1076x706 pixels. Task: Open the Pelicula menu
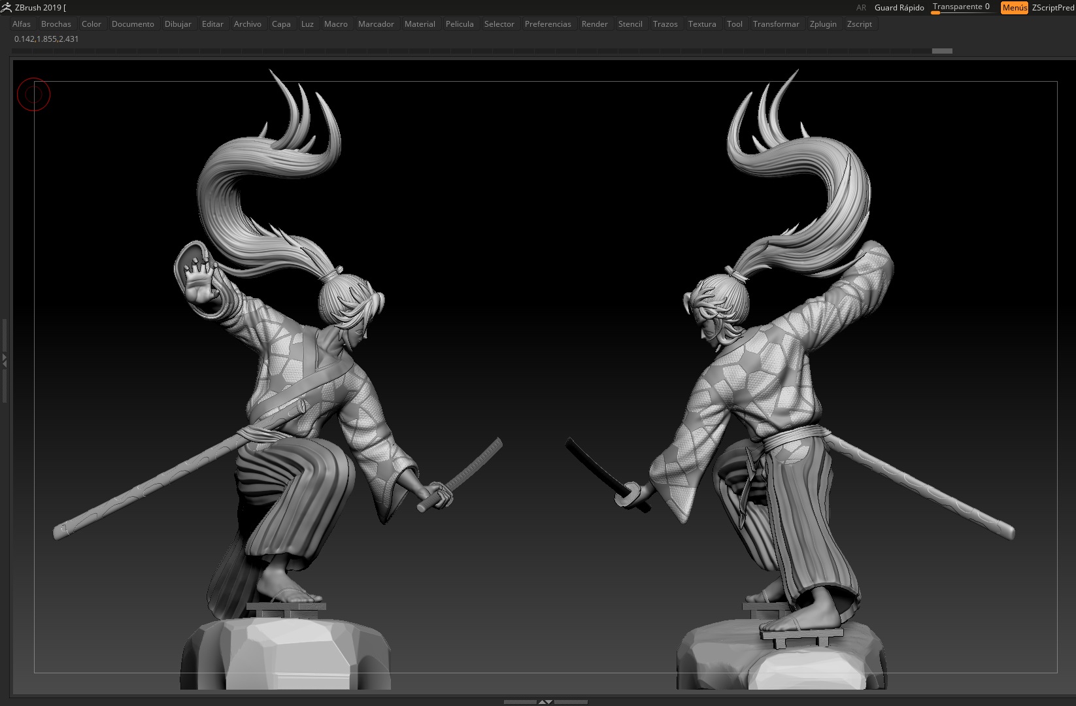pos(460,24)
